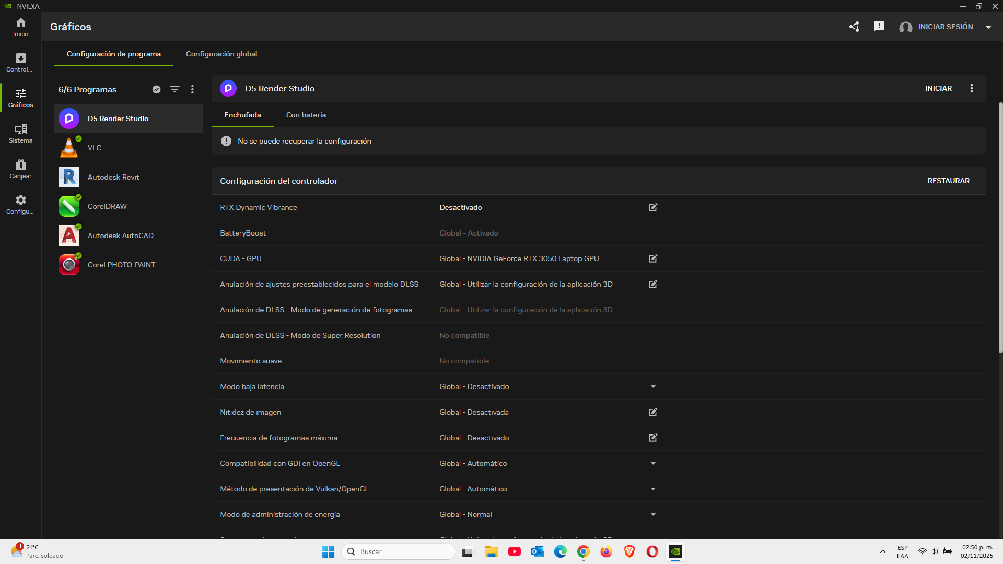
Task: Click the INICIAR button for D5 Render
Action: (x=938, y=88)
